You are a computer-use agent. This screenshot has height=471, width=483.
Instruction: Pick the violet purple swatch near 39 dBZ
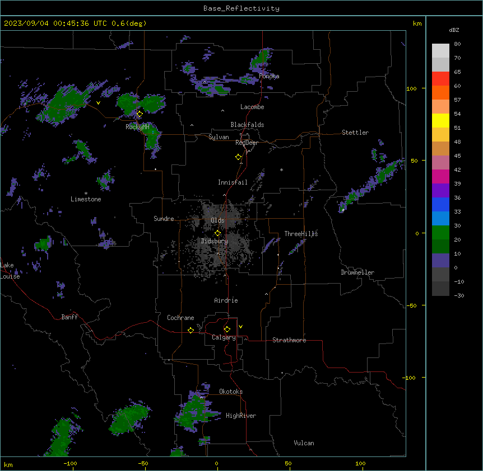coord(440,191)
